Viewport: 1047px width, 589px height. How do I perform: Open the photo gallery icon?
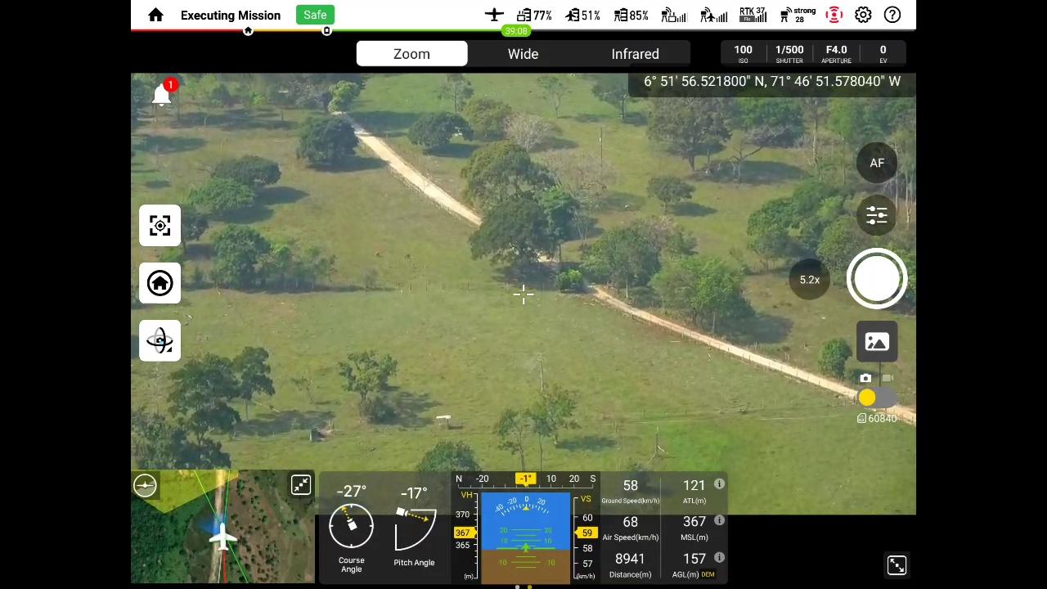click(x=877, y=342)
